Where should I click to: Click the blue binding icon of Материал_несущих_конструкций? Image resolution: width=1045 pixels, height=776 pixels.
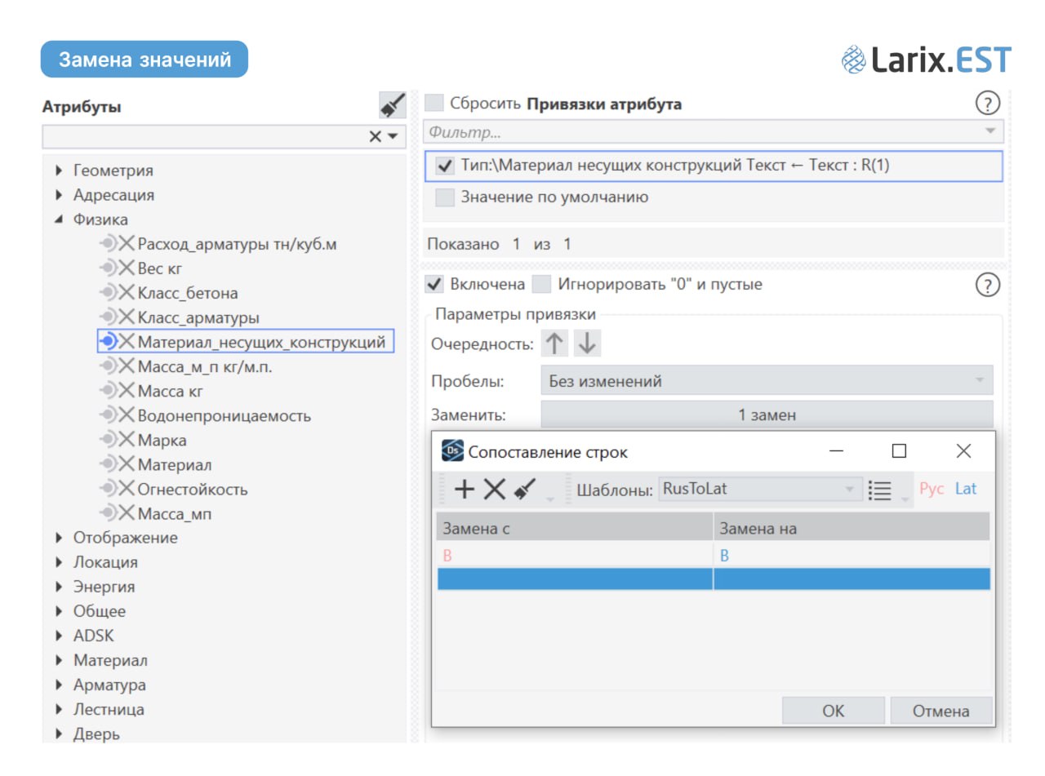tap(109, 342)
